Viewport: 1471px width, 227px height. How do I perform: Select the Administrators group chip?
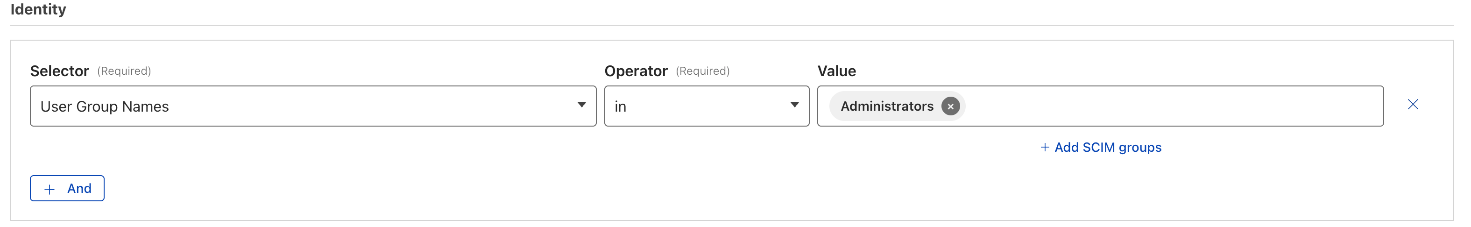tap(886, 106)
